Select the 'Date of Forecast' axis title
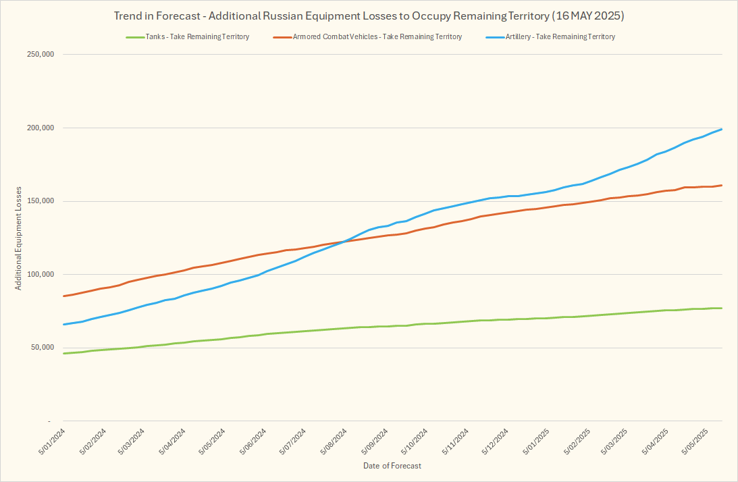Viewport: 738px width, 482px height. pos(392,466)
